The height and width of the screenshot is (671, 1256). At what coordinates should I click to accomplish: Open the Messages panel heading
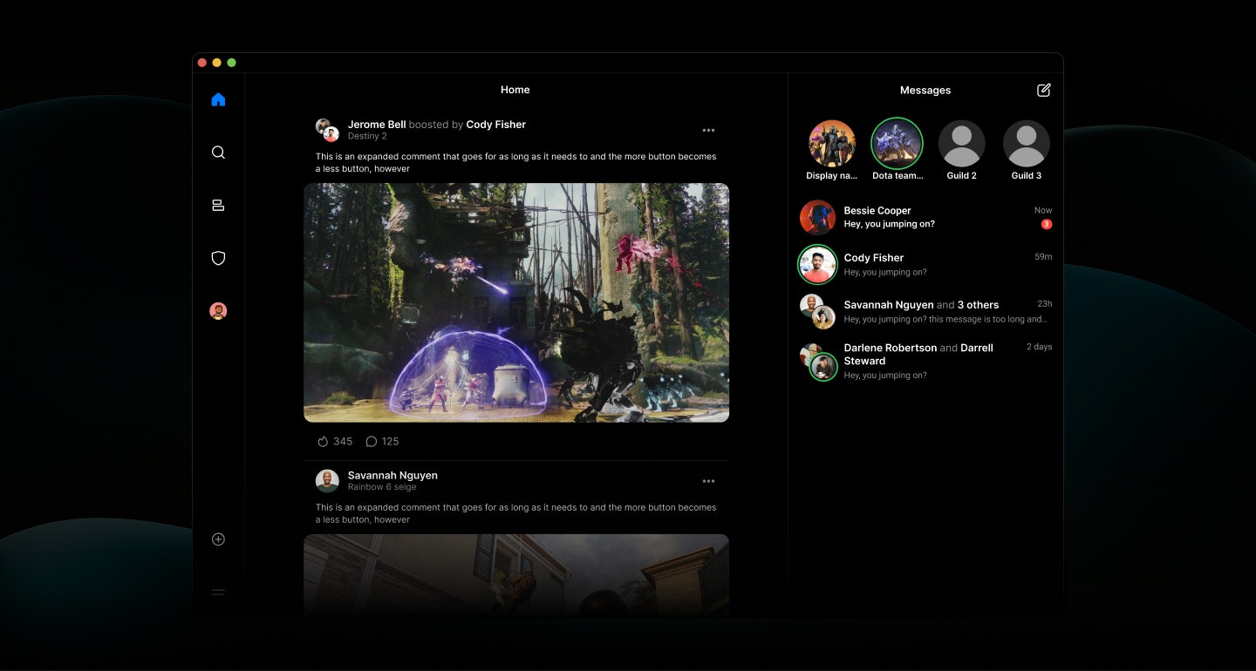tap(925, 90)
